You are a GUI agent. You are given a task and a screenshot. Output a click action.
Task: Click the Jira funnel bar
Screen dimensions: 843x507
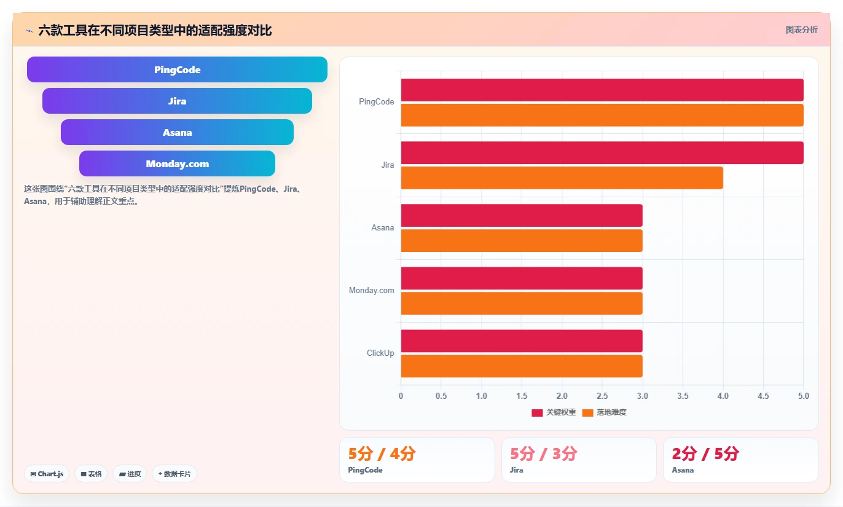(177, 101)
